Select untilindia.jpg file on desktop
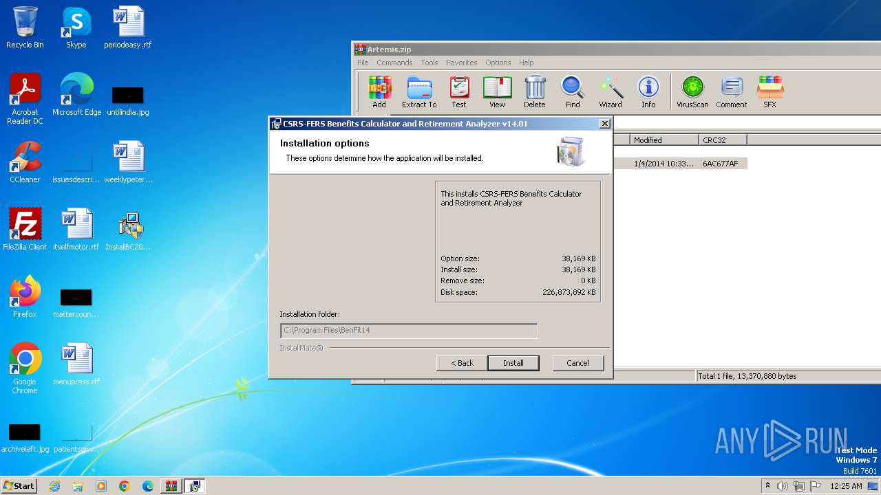 point(128,100)
